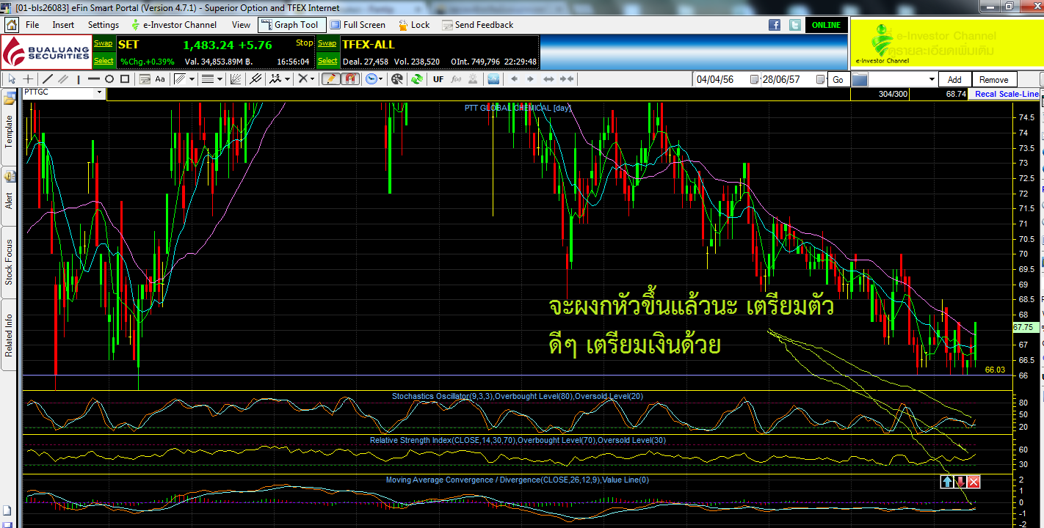Click the color palette icon
1044x528 pixels.
pos(397,79)
